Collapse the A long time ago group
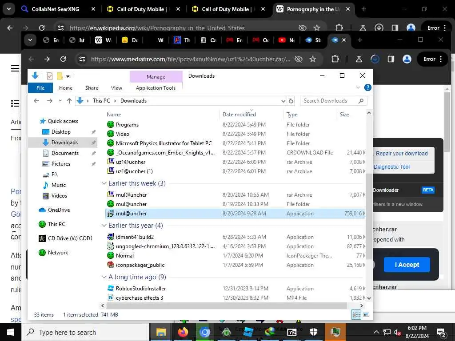 (104, 277)
